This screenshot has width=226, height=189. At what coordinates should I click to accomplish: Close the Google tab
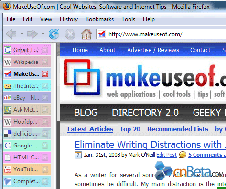click(x=45, y=146)
